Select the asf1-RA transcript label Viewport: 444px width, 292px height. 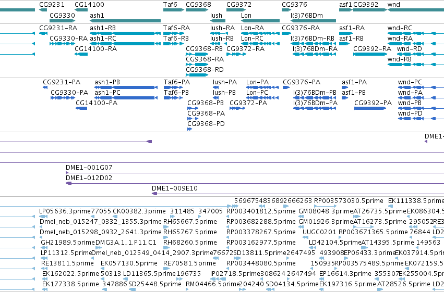pyautogui.click(x=352, y=28)
